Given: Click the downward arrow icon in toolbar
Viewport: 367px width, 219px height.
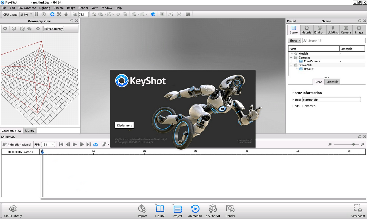Looking at the screenshot, I should coord(66,14).
